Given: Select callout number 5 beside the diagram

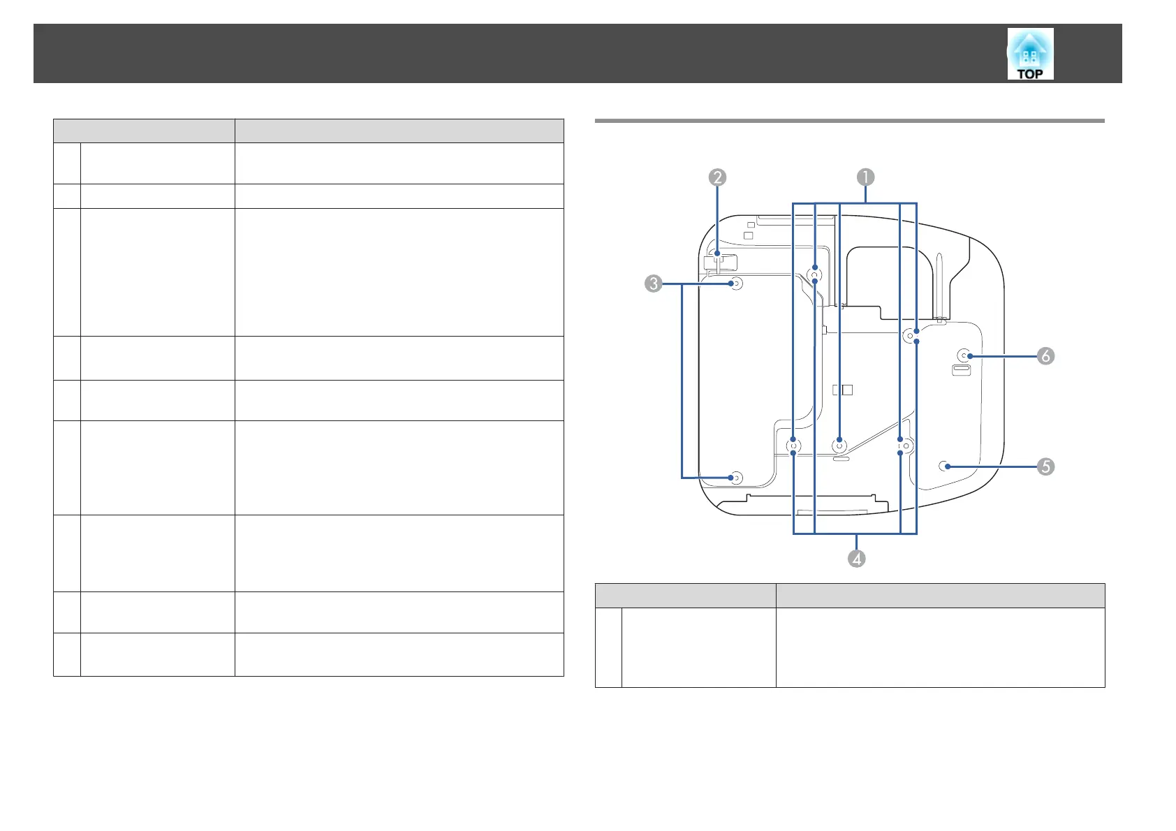Looking at the screenshot, I should [1045, 466].
